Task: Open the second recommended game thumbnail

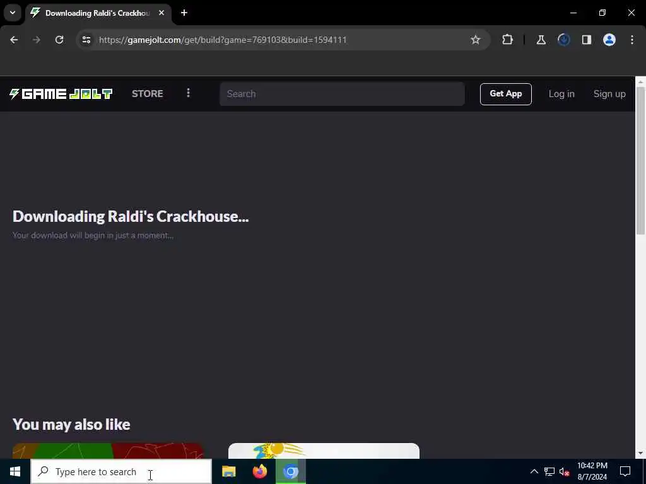Action: pos(324,451)
